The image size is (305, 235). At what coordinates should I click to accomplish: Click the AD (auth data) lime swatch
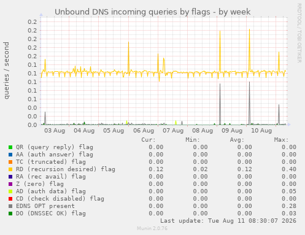[10, 191]
